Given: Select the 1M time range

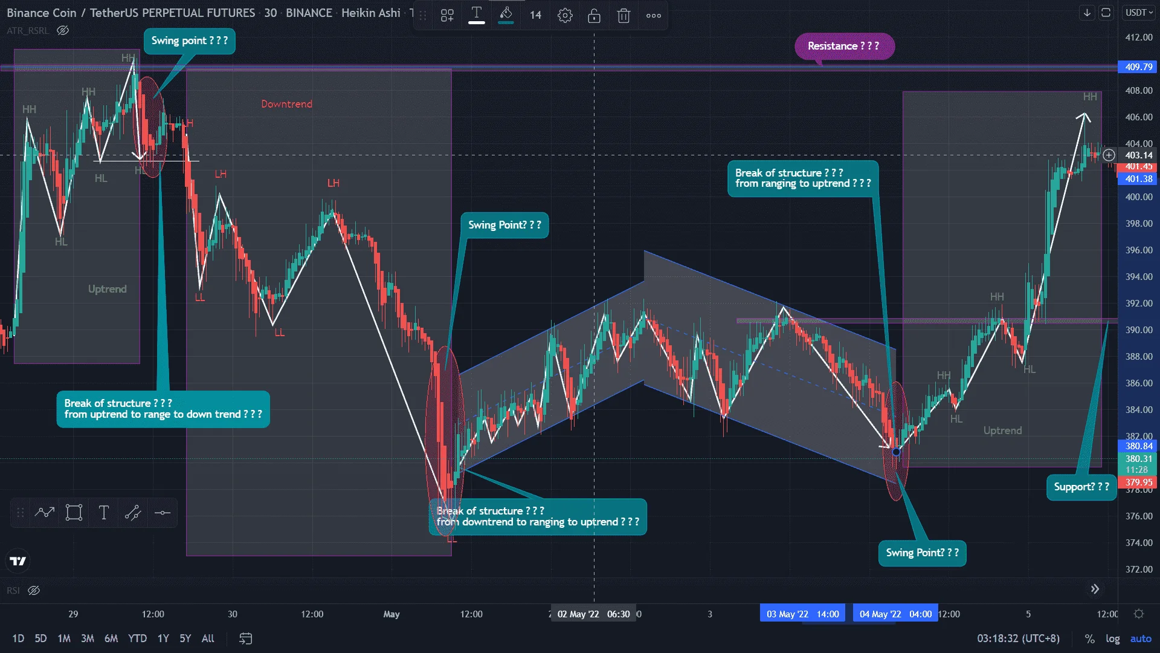Looking at the screenshot, I should click(x=64, y=638).
